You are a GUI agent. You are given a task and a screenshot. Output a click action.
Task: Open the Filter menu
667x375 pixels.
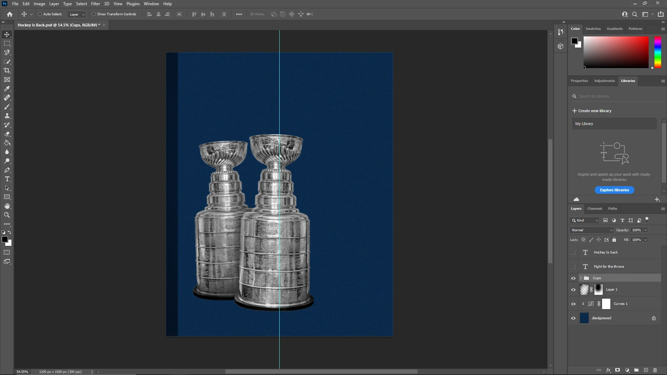click(x=95, y=4)
